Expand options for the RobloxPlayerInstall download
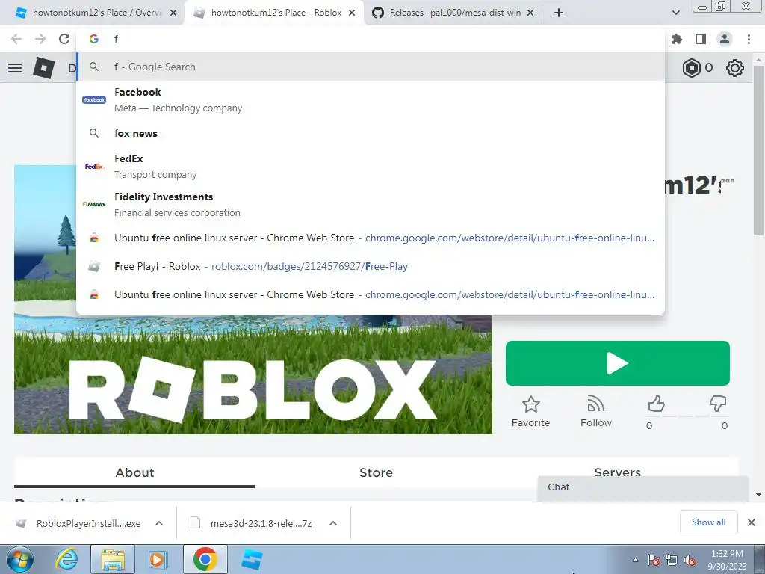 159,523
